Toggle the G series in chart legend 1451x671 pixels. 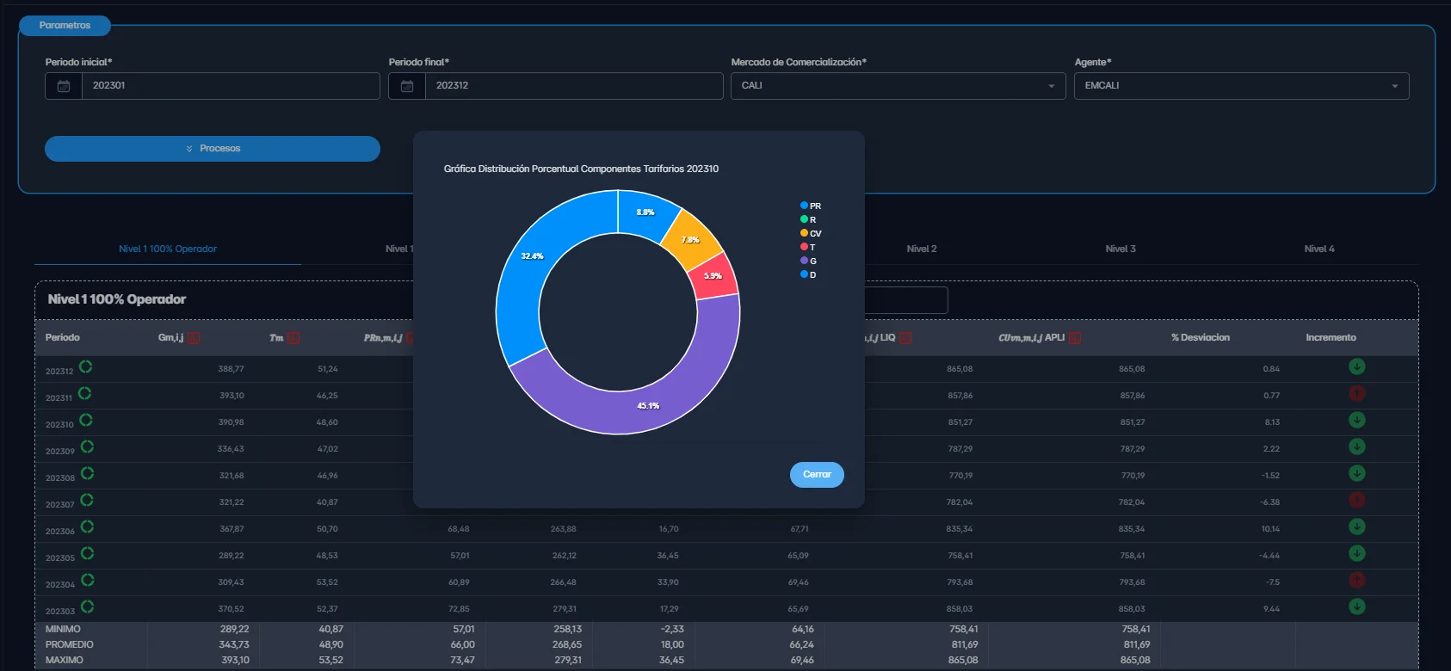click(x=808, y=262)
